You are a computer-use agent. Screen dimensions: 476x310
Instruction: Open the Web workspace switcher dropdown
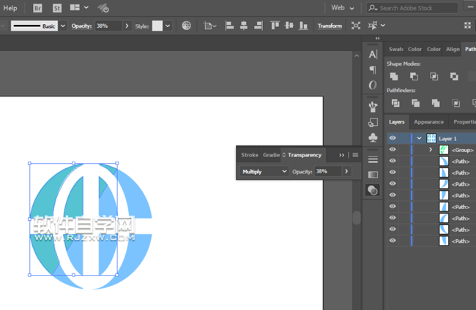click(x=343, y=8)
